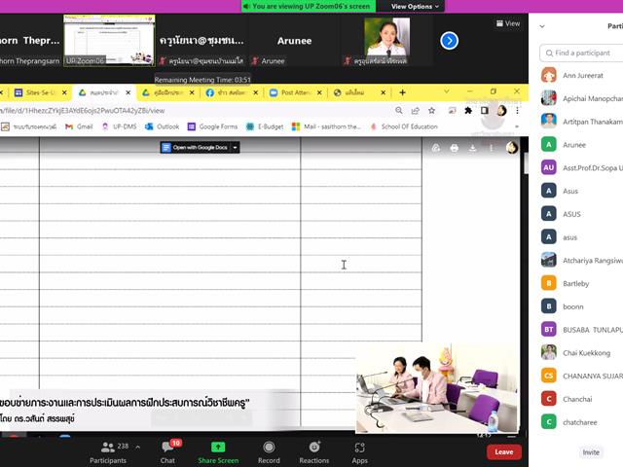Click the share page icon in address bar
623x467 pixels.
pyautogui.click(x=416, y=111)
